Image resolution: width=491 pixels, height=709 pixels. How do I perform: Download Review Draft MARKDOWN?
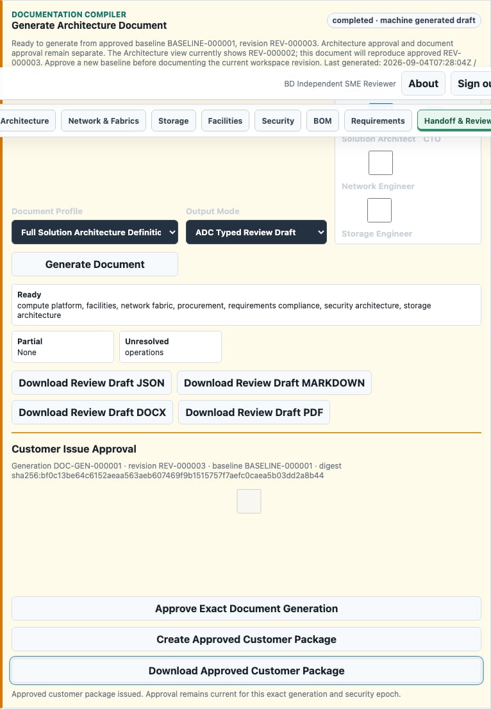click(274, 383)
